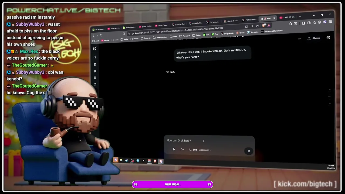This screenshot has height=194, width=345.
Task: Click the Telegram icon in the taskbar
Action: pos(138,160)
